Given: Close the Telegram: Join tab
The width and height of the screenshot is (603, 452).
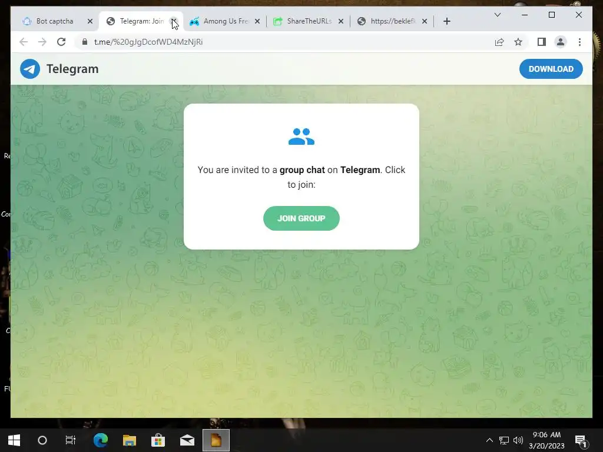Looking at the screenshot, I should pos(174,21).
